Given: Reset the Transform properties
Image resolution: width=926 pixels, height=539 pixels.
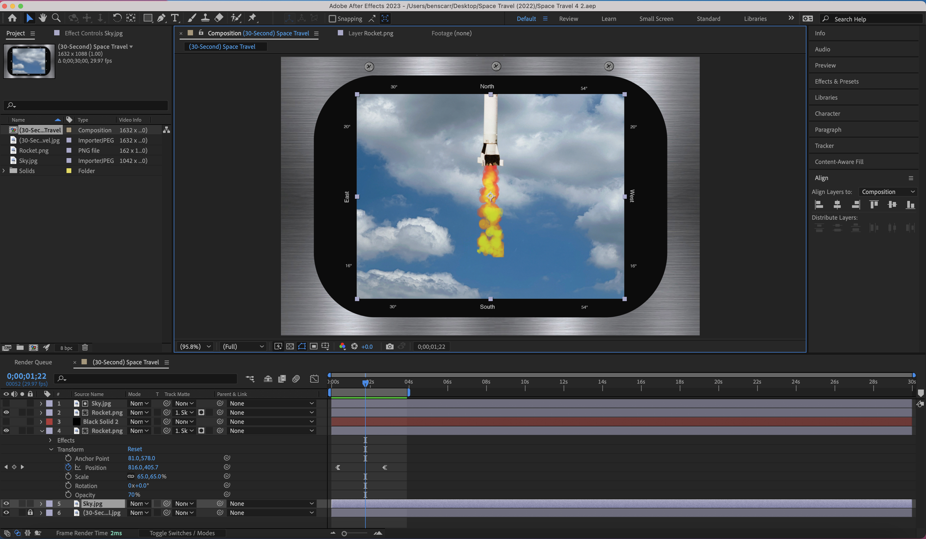Looking at the screenshot, I should (x=135, y=449).
